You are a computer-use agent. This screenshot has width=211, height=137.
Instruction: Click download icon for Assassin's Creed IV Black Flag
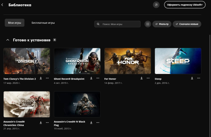(91, 122)
